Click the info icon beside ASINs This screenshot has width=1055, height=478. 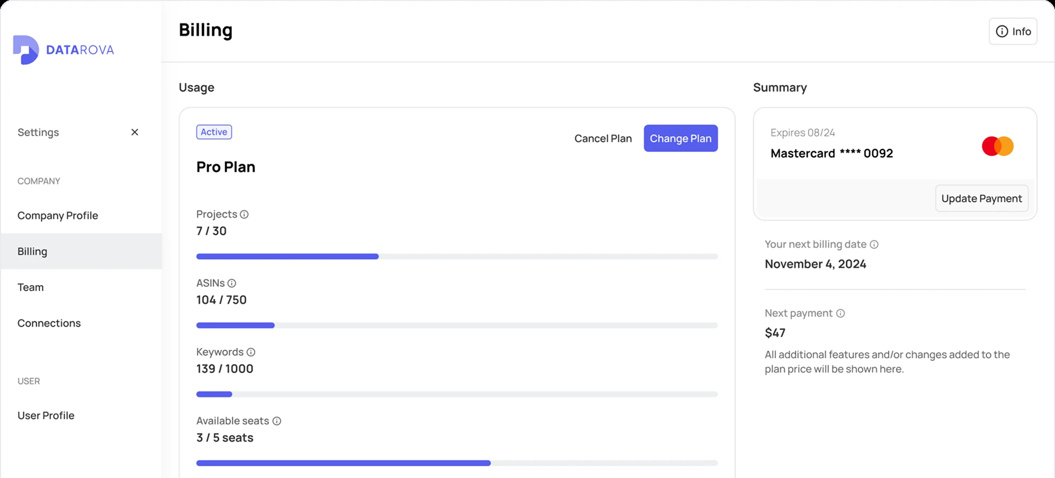click(x=233, y=283)
